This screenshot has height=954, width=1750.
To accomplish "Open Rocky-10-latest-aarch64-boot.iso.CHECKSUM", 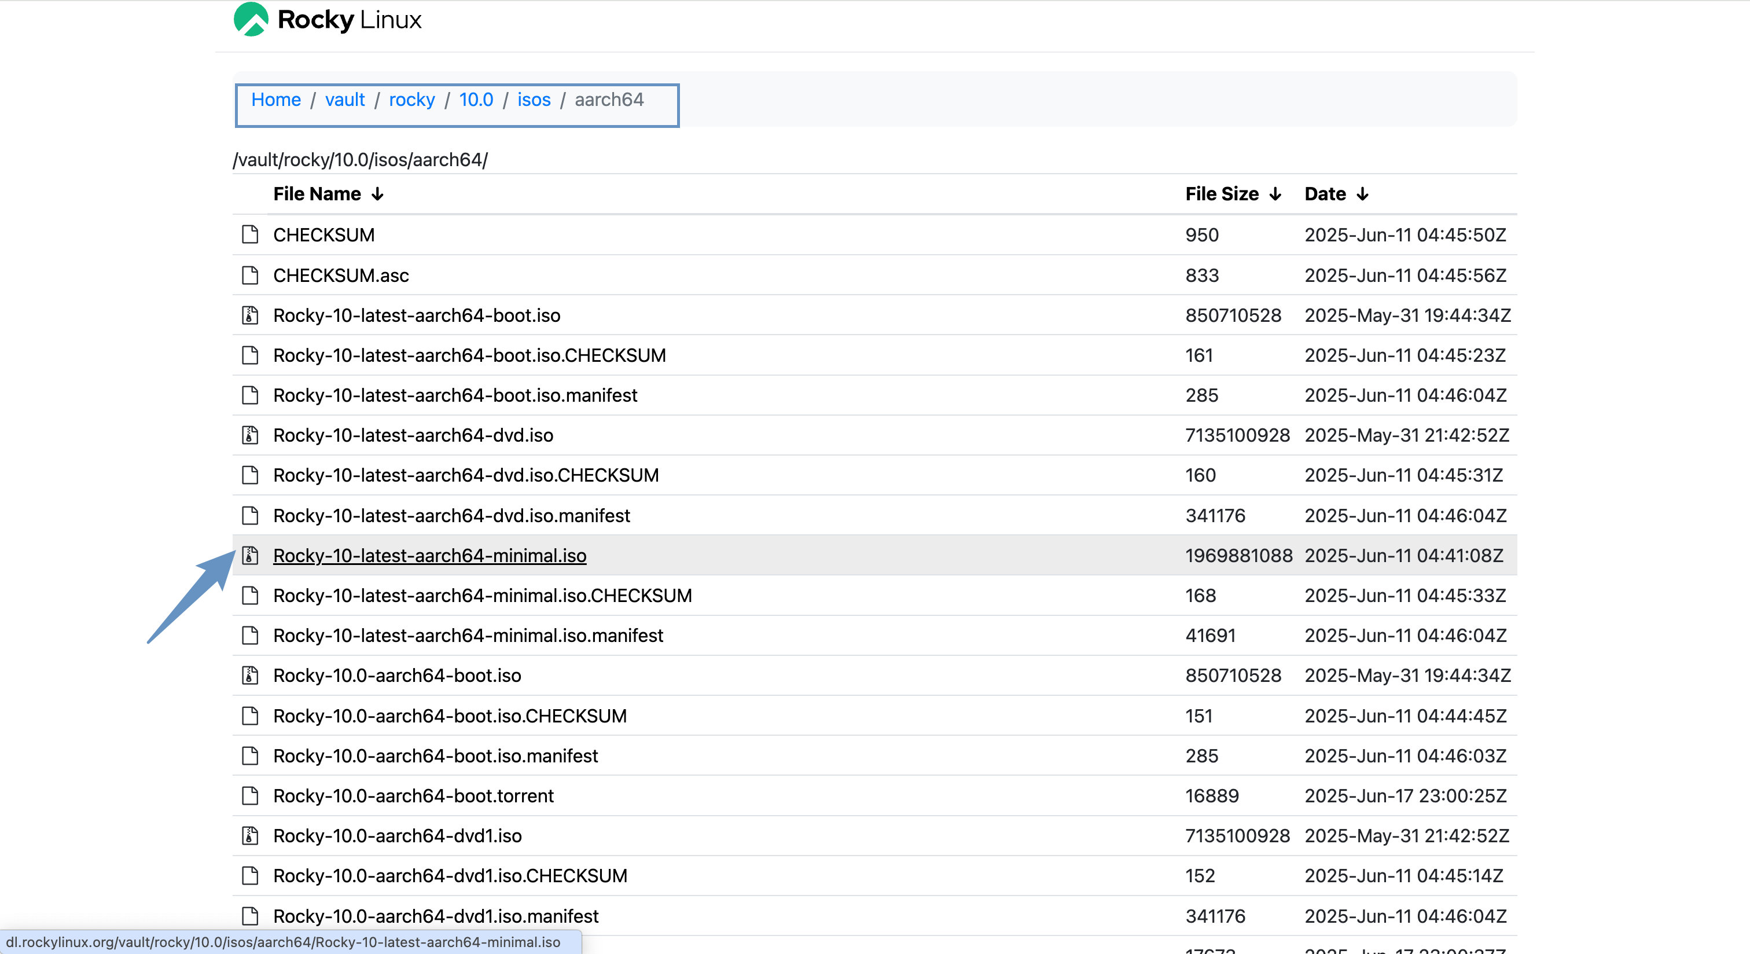I will pos(469,355).
